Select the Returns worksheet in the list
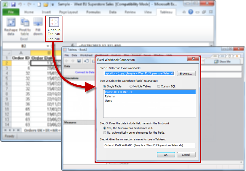Viewport: 246px width, 171px height. pos(110,96)
